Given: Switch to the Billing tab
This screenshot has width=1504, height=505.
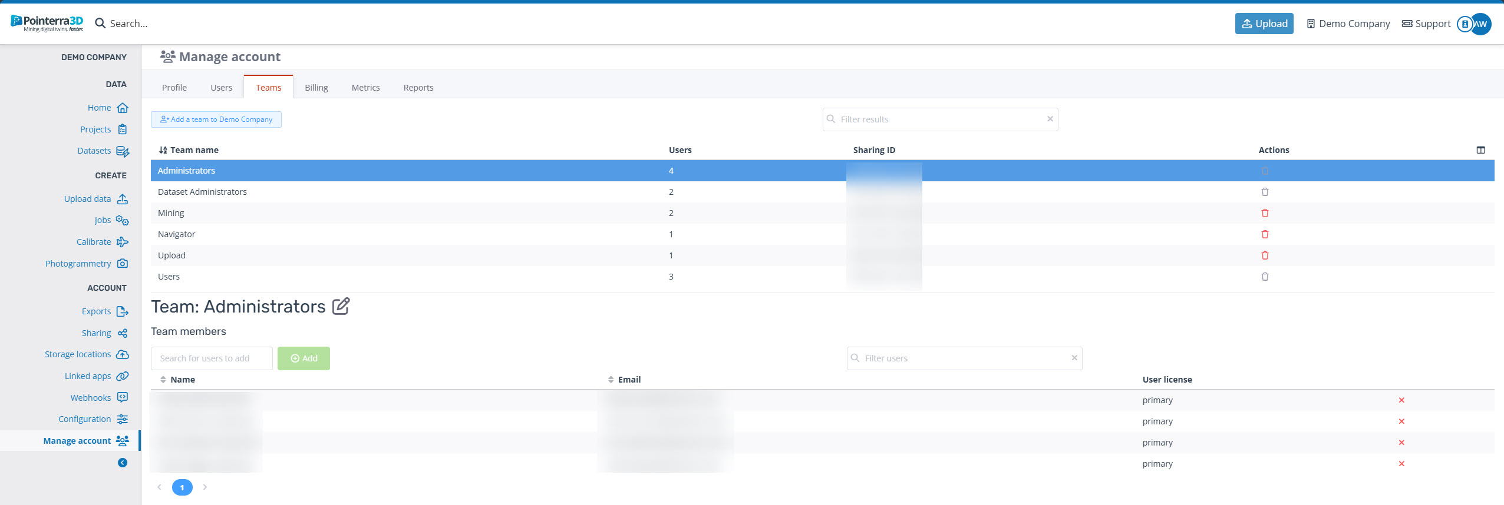Looking at the screenshot, I should 316,88.
